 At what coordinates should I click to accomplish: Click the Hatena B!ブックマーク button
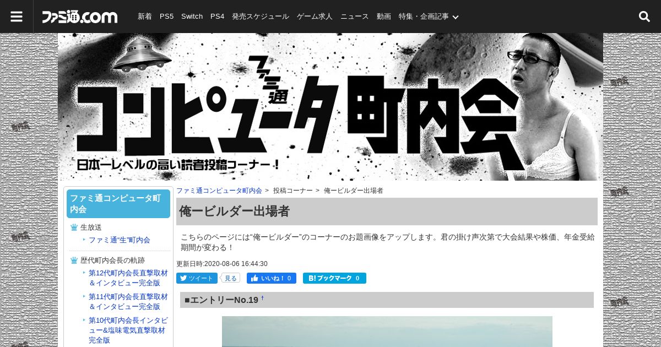click(334, 278)
